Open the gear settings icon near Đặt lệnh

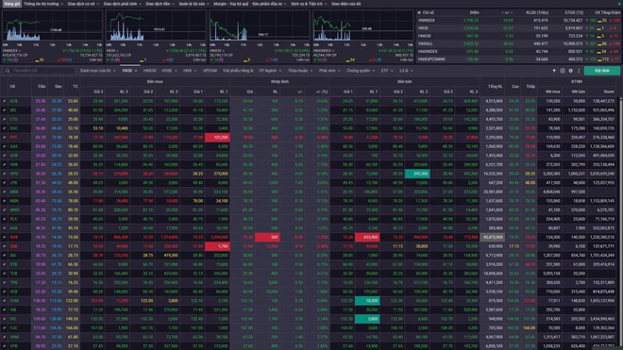tap(570, 71)
